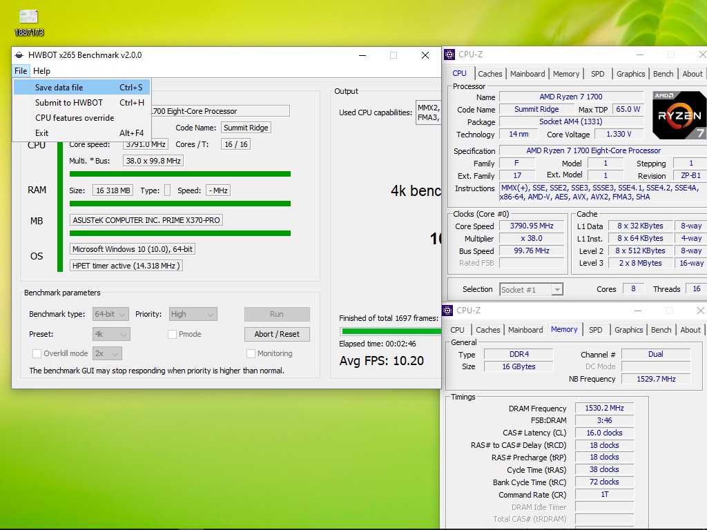Open the File menu in HWBOT

(21, 71)
